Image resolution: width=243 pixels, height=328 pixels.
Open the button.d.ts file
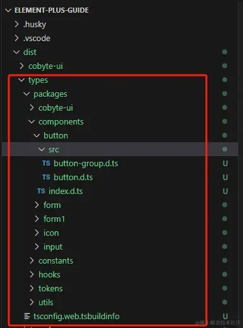[x=73, y=178]
